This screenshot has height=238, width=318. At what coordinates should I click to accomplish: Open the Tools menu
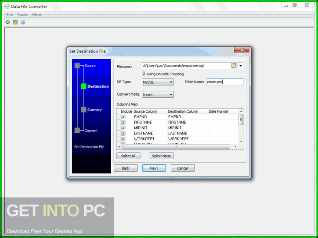[22, 14]
